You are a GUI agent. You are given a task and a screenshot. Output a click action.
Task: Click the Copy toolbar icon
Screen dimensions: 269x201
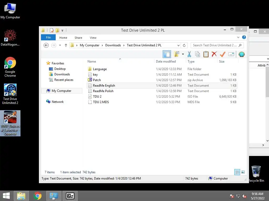point(198,54)
